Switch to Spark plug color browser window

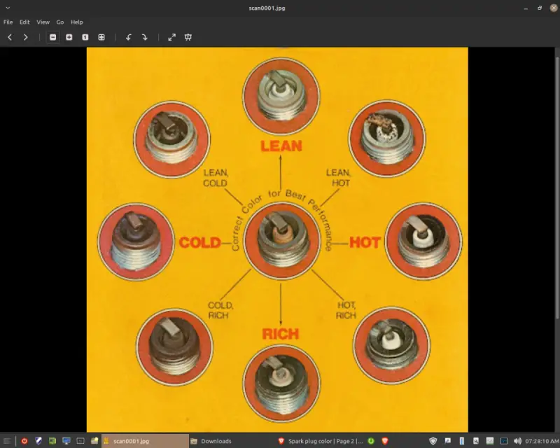click(x=320, y=441)
